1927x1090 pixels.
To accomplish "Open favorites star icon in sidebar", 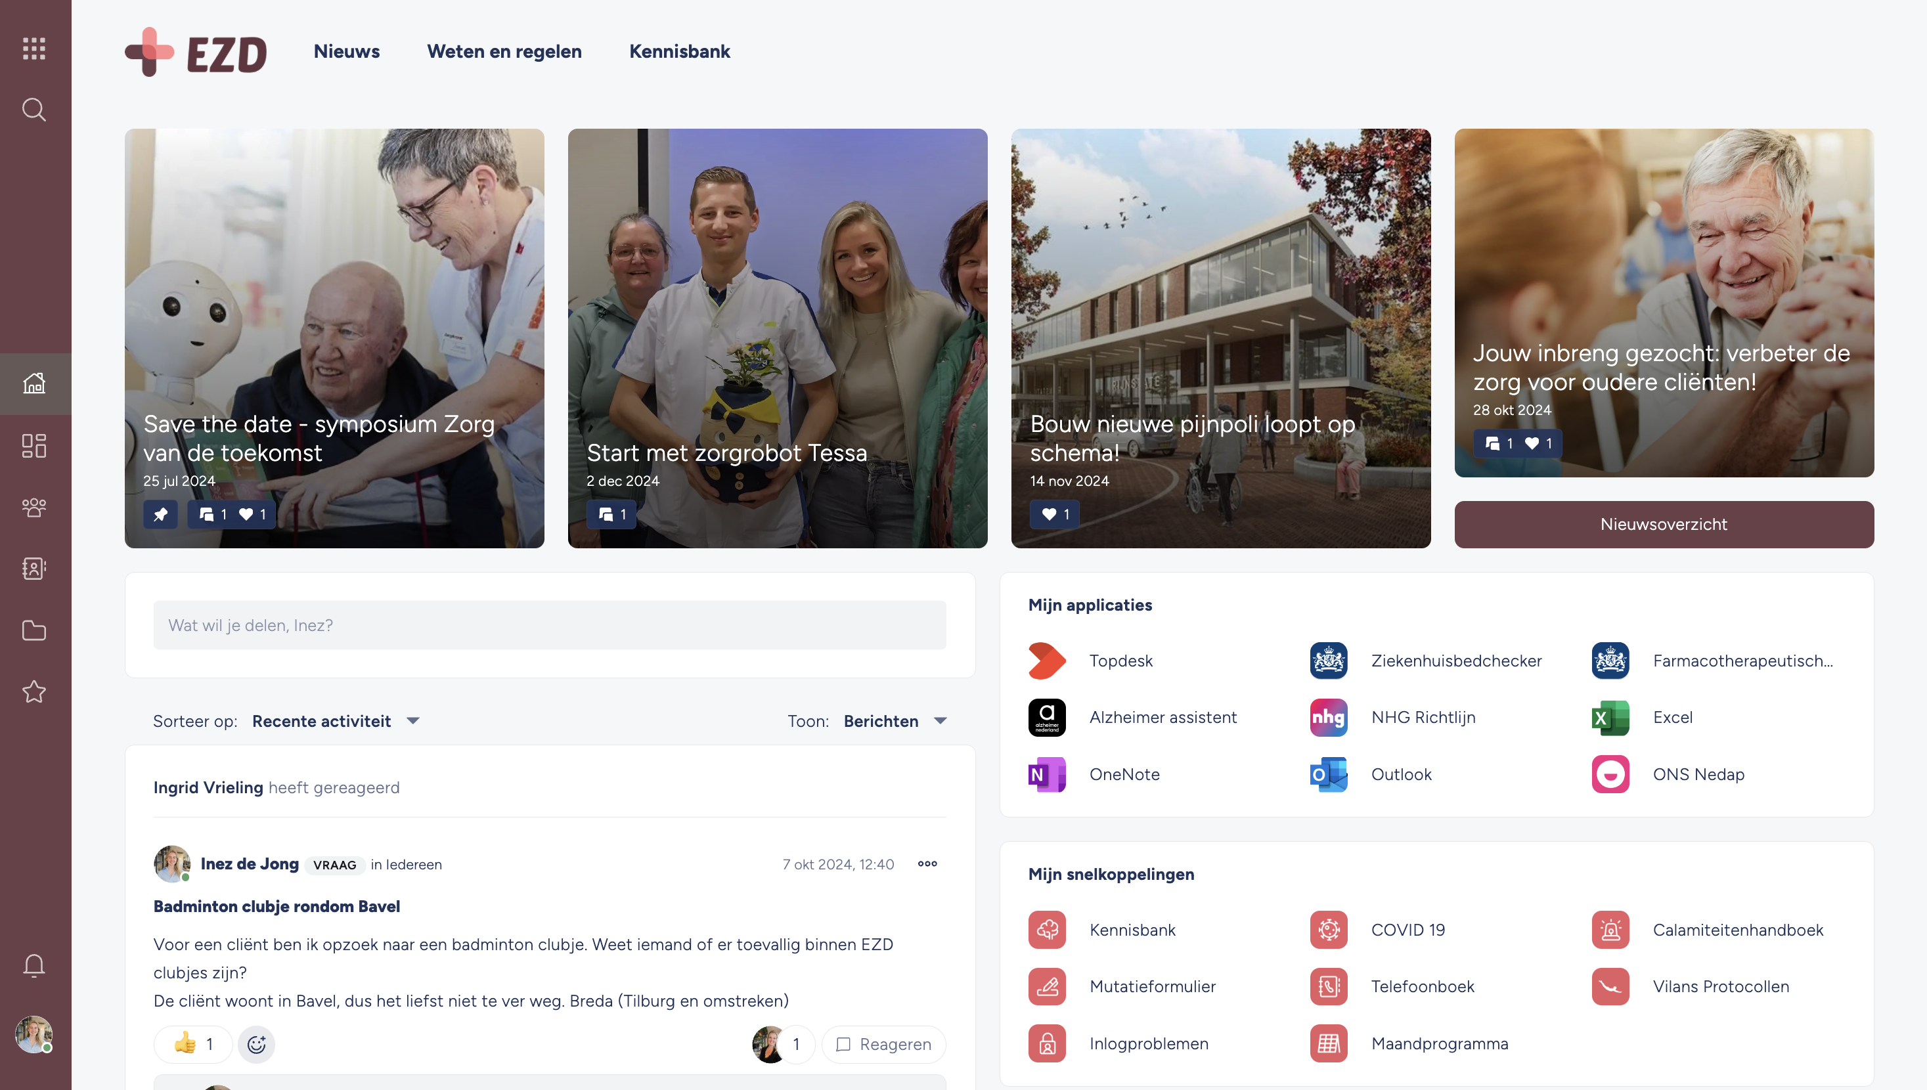I will pos(34,691).
